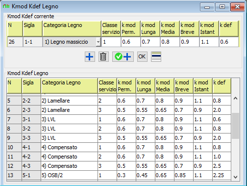Click the lower table 'k def' column header
This screenshot has width=247, height=186.
pos(222,86)
